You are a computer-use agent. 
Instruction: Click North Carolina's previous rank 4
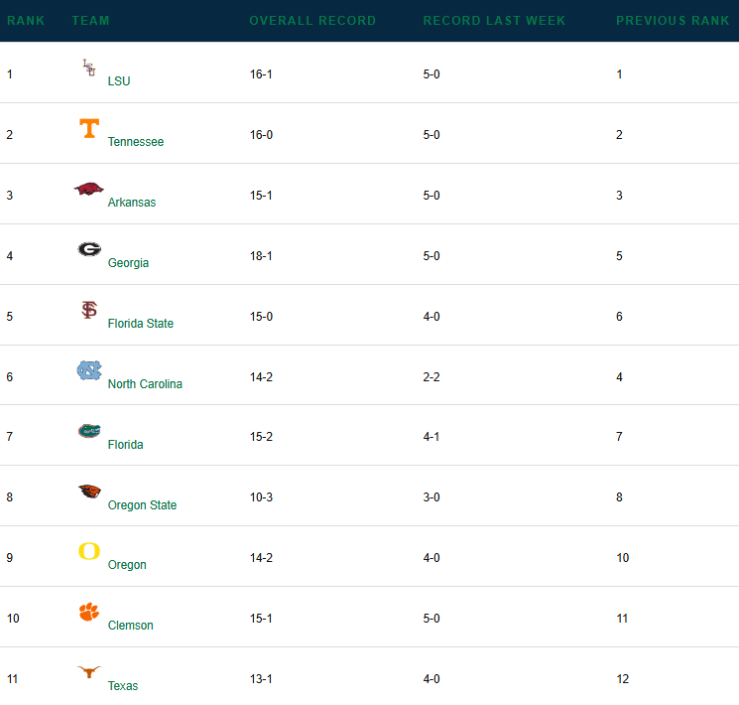619,377
